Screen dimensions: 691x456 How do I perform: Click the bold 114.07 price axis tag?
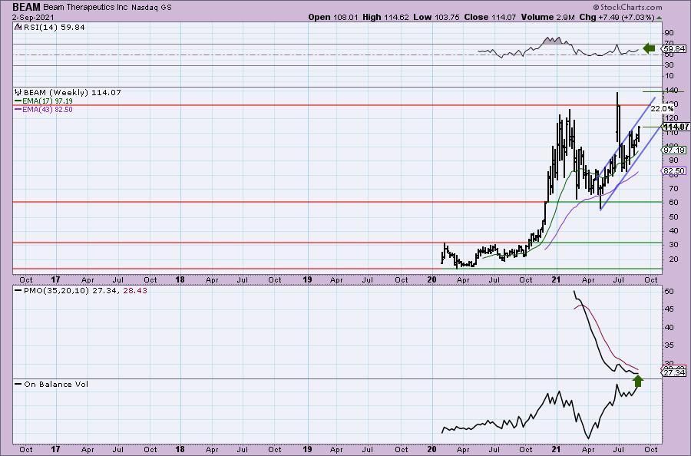point(676,127)
